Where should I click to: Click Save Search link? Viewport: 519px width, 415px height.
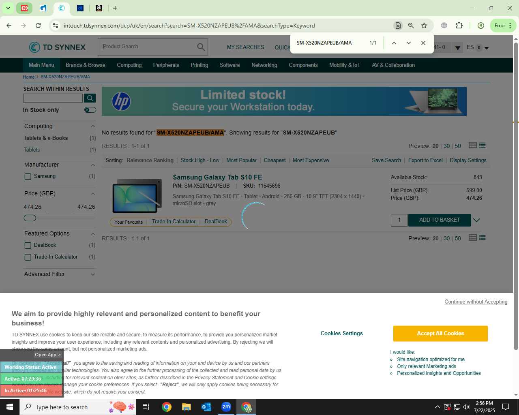point(386,160)
